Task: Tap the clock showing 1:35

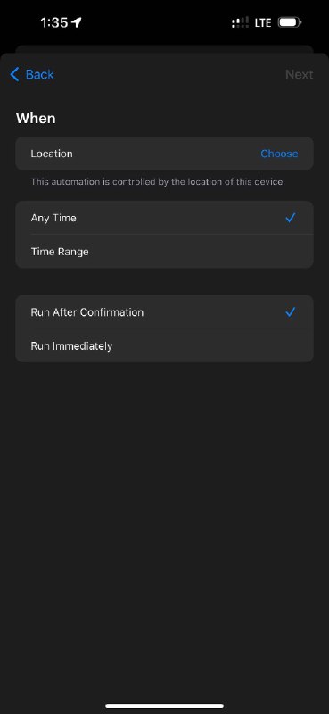Action: (x=53, y=22)
